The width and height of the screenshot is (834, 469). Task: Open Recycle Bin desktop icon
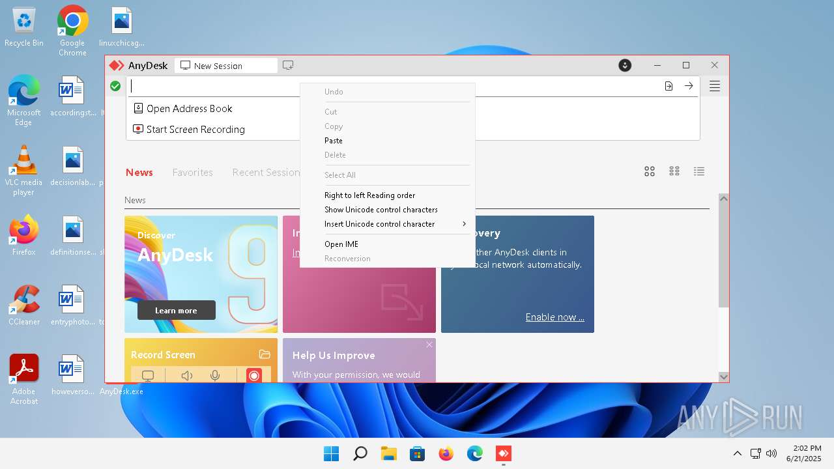[x=24, y=27]
